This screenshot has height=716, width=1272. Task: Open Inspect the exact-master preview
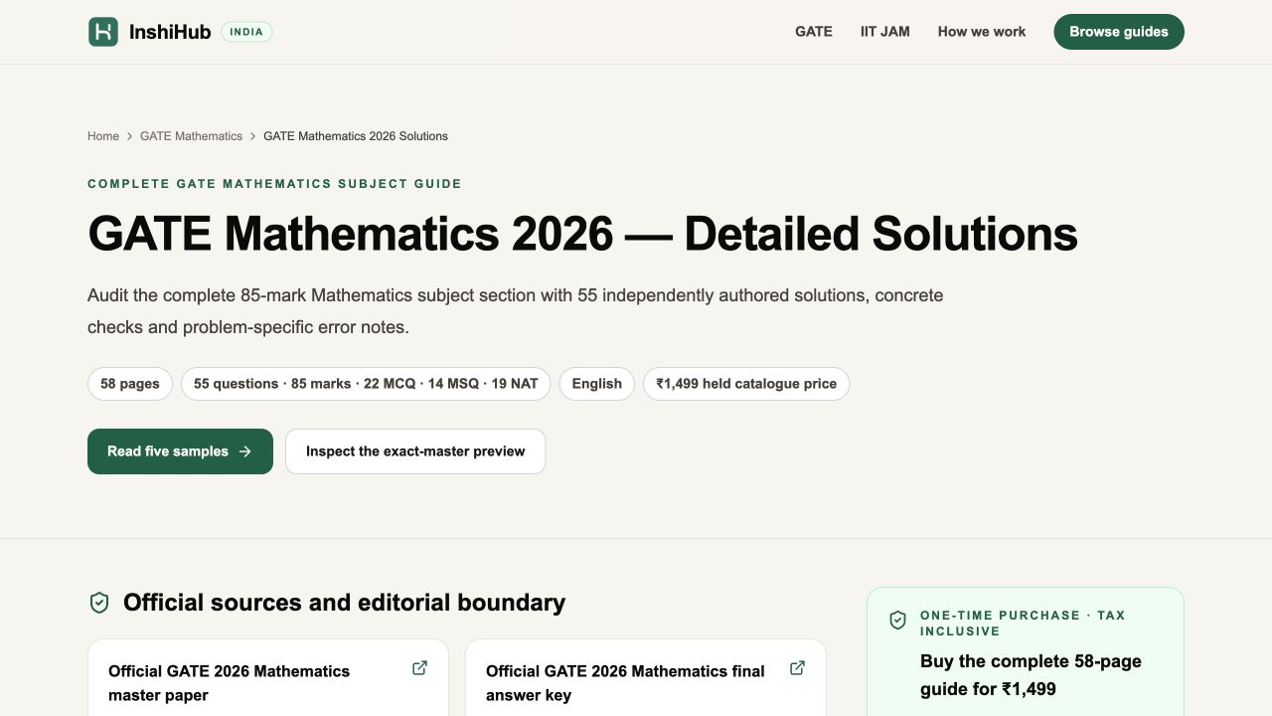tap(415, 451)
